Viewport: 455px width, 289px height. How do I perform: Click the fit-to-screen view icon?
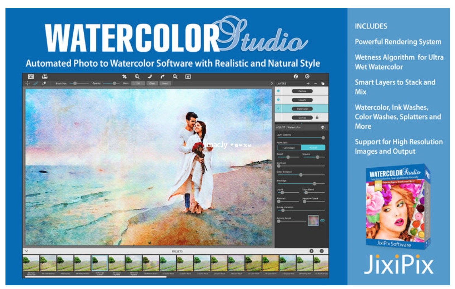pyautogui.click(x=188, y=77)
